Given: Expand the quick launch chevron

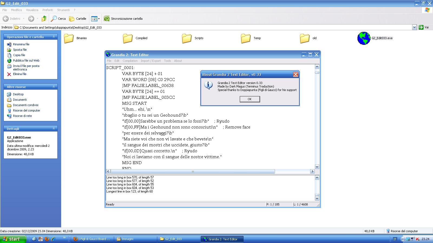Looking at the screenshot, I should 64,238.
